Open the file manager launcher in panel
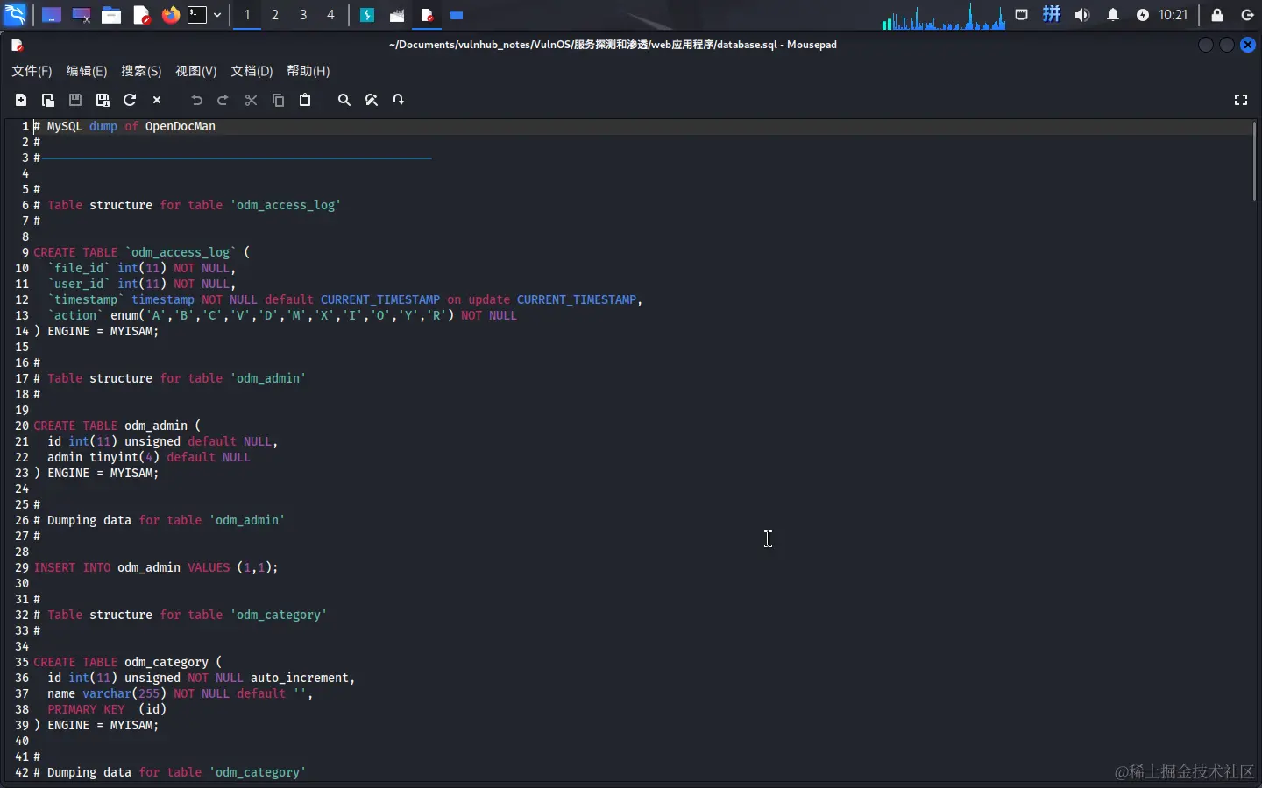This screenshot has width=1262, height=788. coord(111,15)
